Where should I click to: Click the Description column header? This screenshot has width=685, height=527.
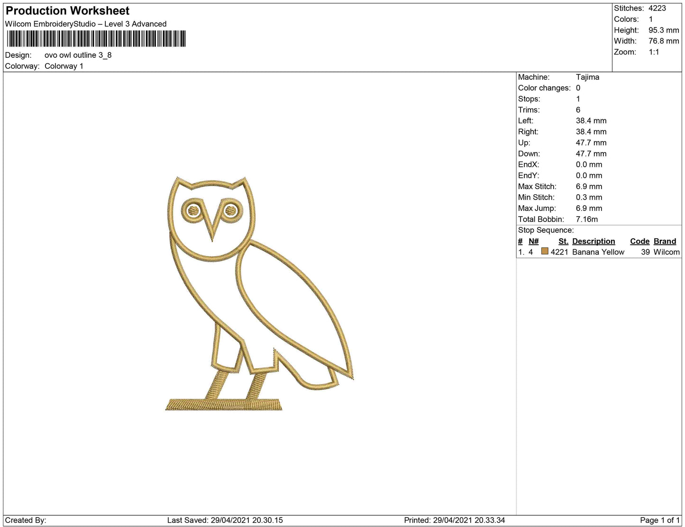pyautogui.click(x=594, y=241)
